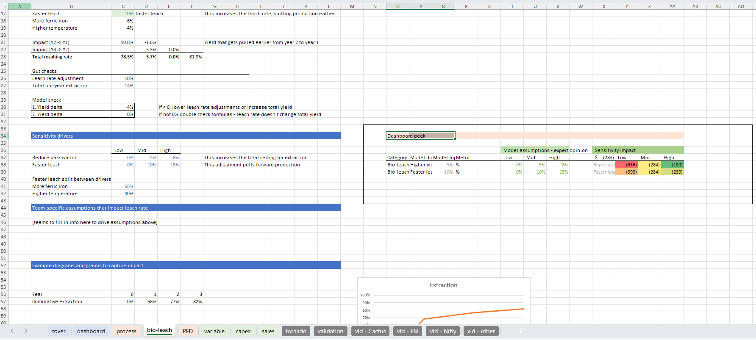This screenshot has height=340, width=756.
Task: Open the variable sheet tab
Action: [x=214, y=331]
